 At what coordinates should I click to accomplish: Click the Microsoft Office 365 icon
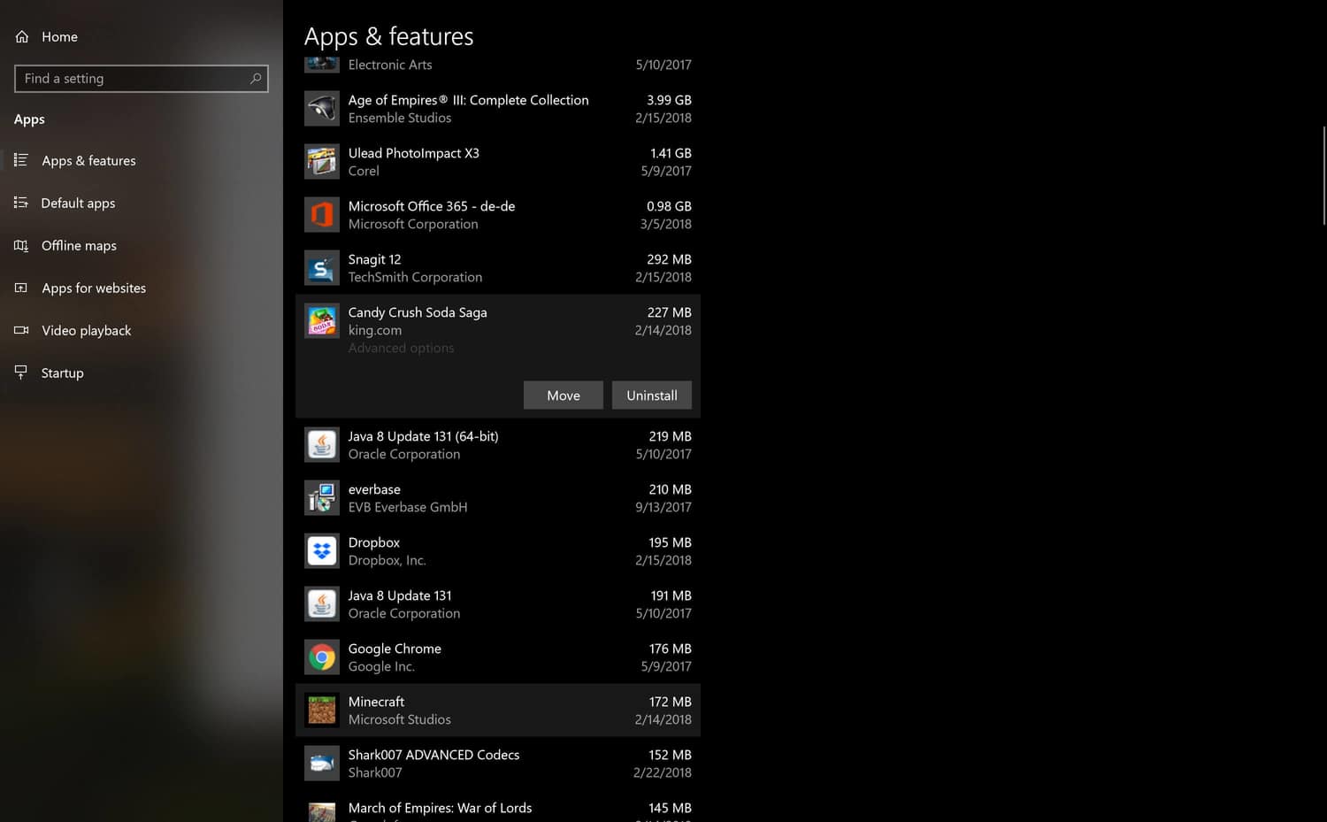pos(321,214)
